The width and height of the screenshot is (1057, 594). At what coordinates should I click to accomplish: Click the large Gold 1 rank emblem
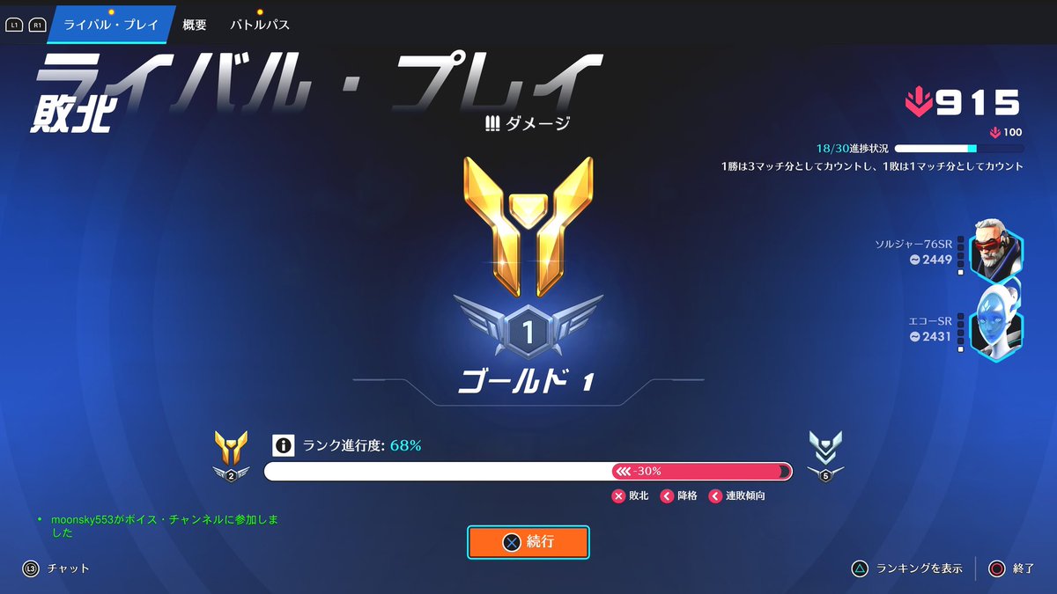(528, 227)
